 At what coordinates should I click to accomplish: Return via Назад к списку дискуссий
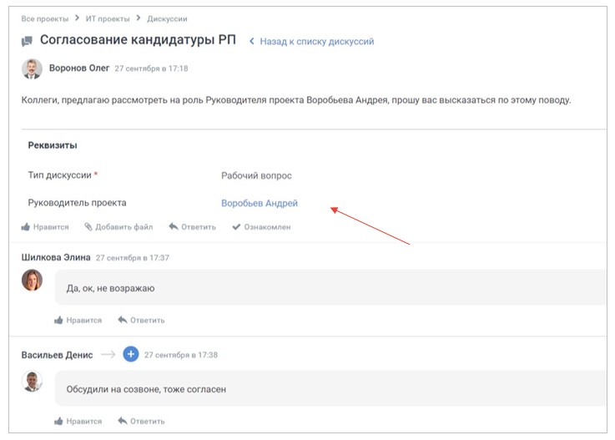[316, 41]
